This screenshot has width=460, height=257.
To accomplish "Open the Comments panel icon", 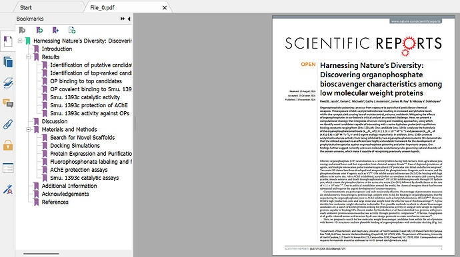I will [x=8, y=103].
